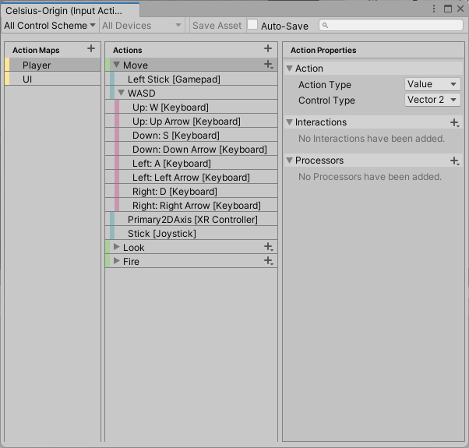Open the Action Type Value dropdown
This screenshot has height=448, width=469.
tap(432, 84)
